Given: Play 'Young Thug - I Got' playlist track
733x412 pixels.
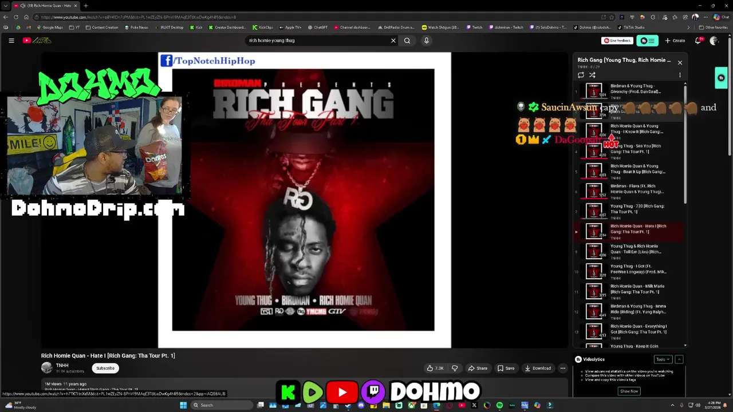Looking at the screenshot, I should click(x=629, y=271).
